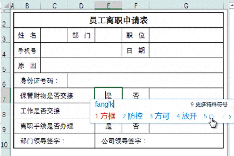The image size is (234, 156).
Task: Select column E header
Action: 108,6
